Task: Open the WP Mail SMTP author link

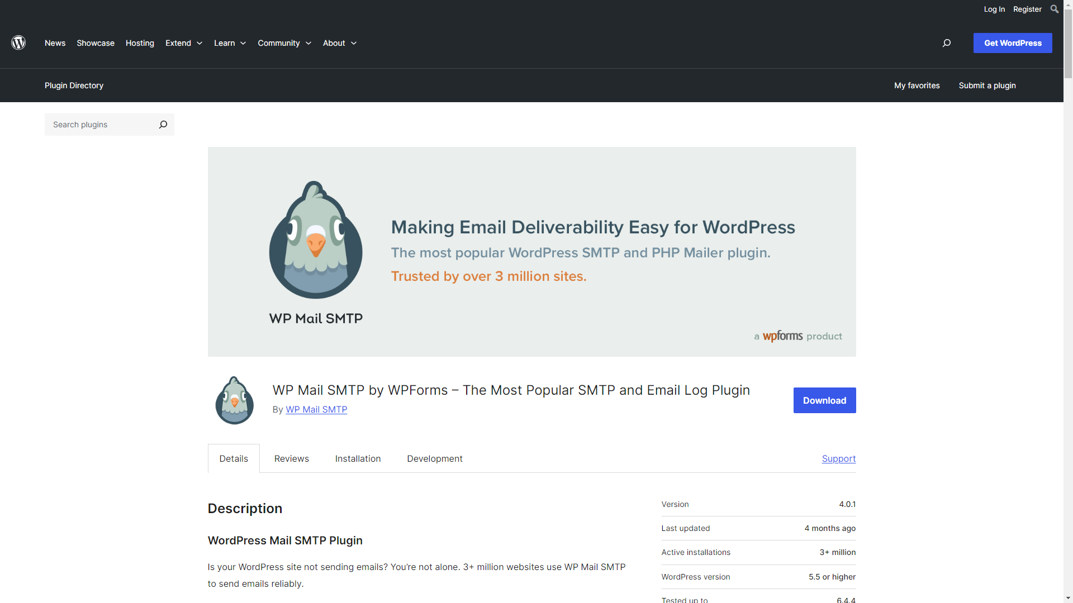Action: [316, 409]
